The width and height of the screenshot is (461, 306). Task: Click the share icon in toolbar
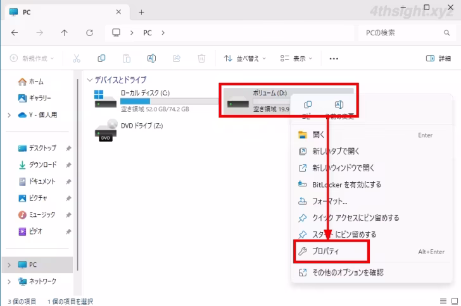click(176, 58)
